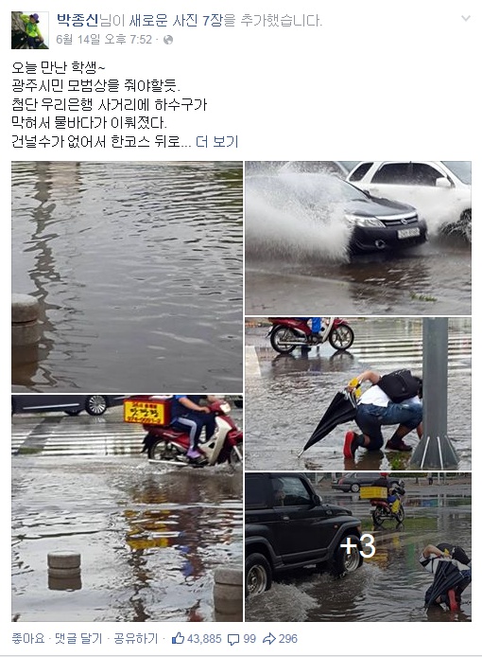The height and width of the screenshot is (657, 482).
Task: Click 댓글 달기 to comment
Action: [x=78, y=639]
